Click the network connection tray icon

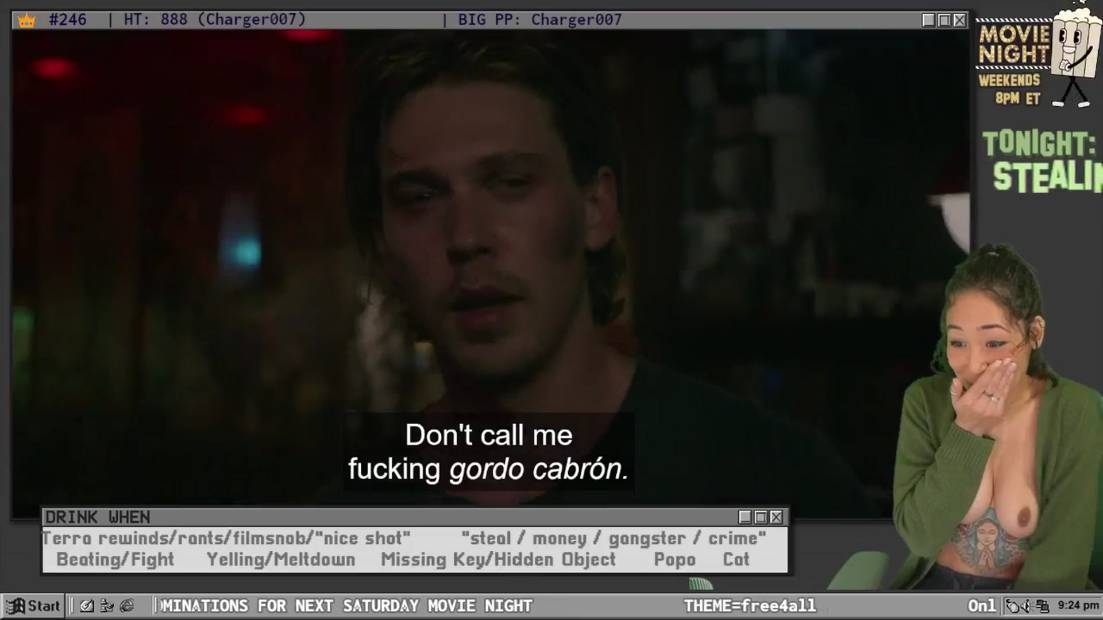click(1043, 606)
